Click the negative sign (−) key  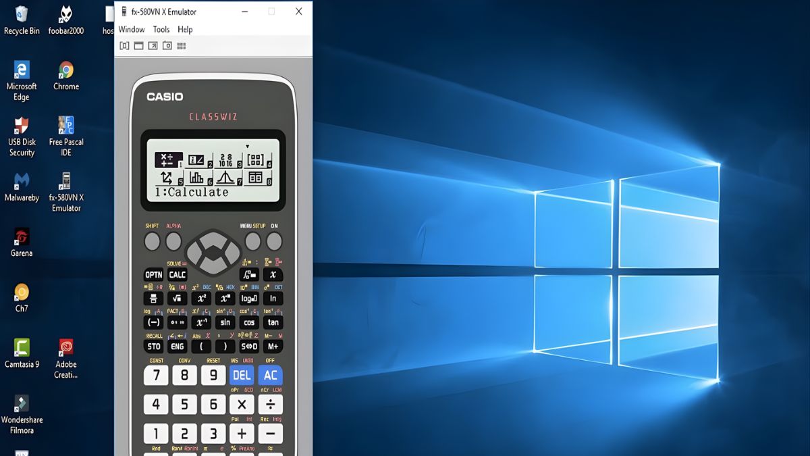[x=154, y=322]
